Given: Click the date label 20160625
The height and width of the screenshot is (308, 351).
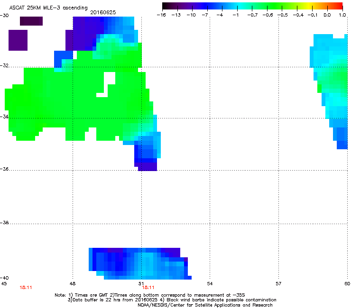Looking at the screenshot, I should [103, 12].
